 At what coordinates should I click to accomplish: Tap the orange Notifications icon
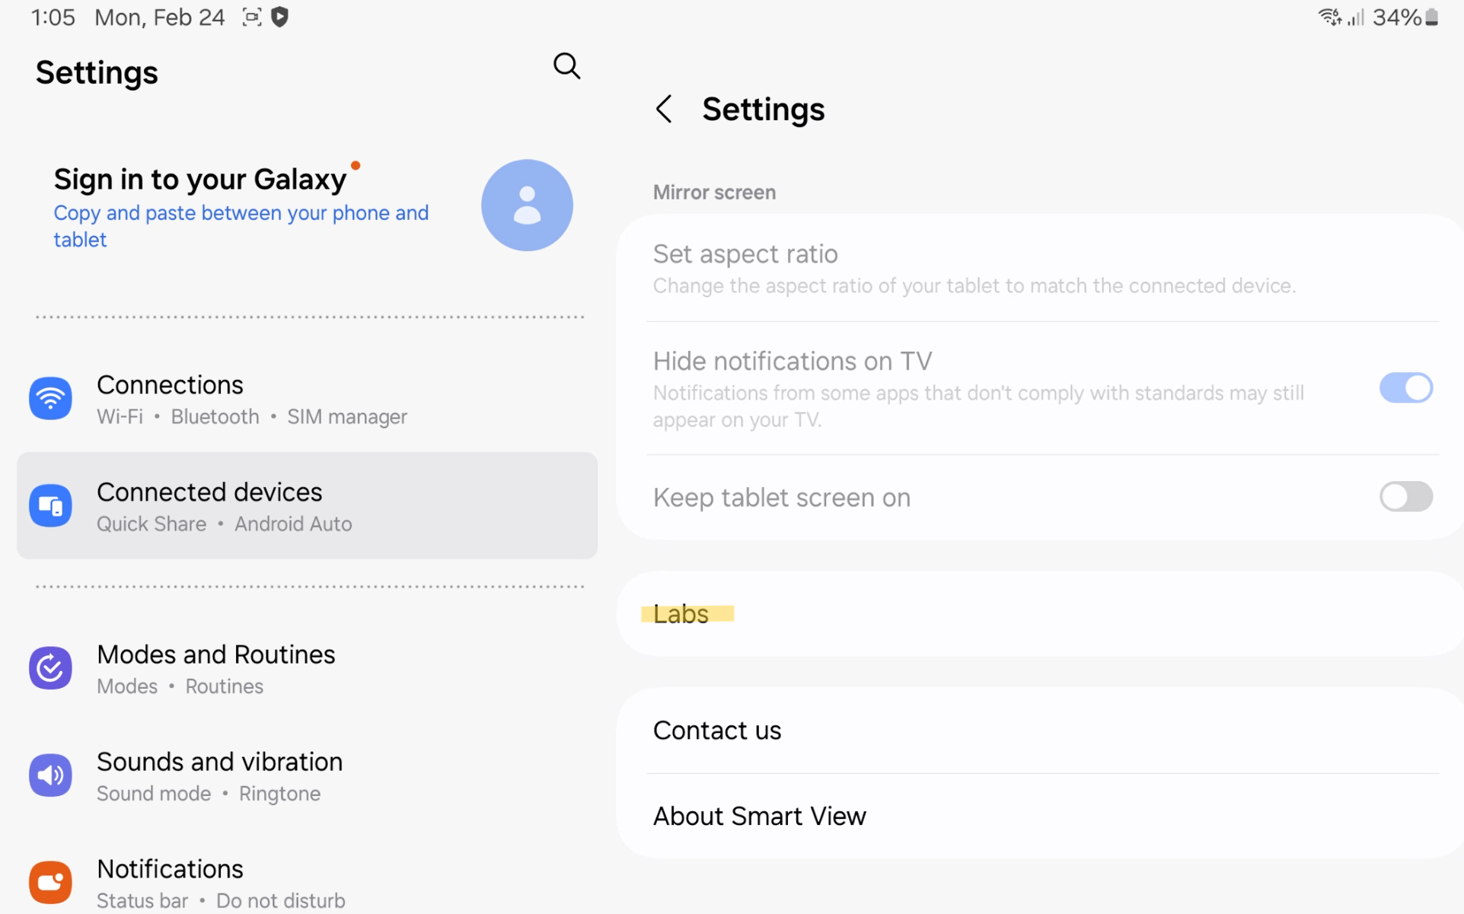coord(50,882)
